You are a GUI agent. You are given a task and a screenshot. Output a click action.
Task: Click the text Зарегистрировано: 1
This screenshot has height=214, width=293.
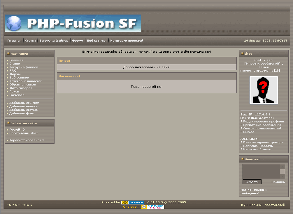click(x=27, y=140)
